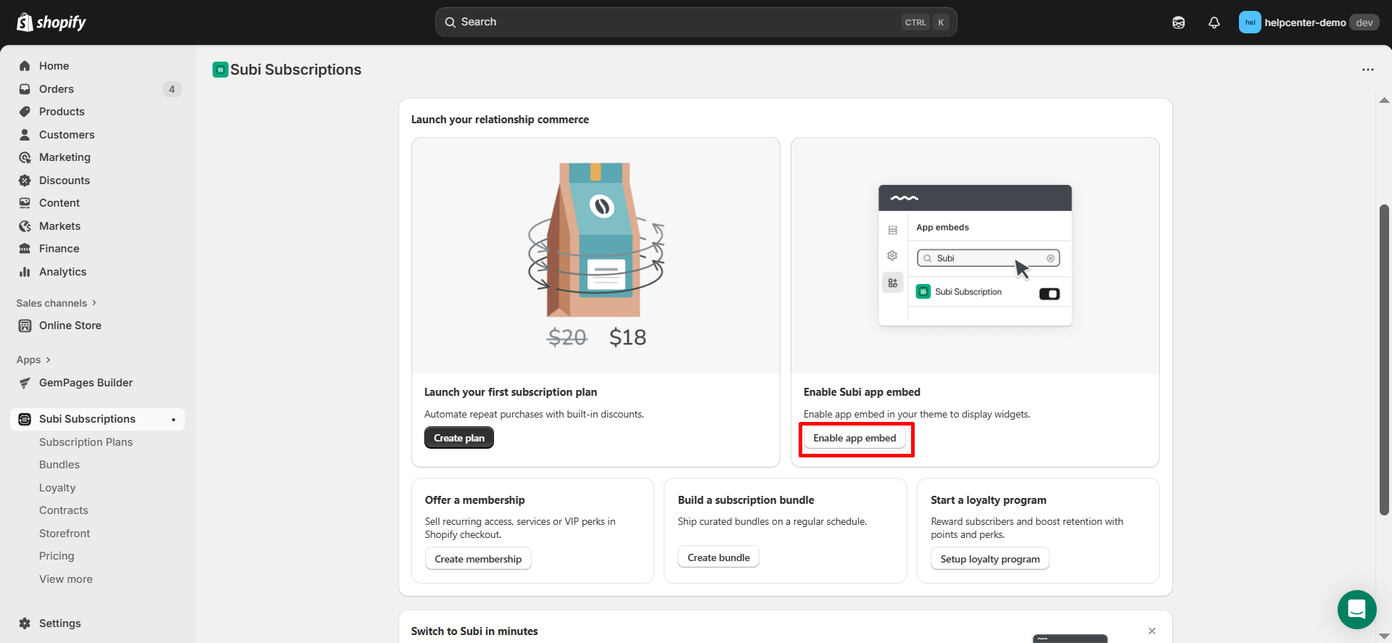Expand View more under Subi Subscriptions
Screen dimensions: 1392x643
66,579
